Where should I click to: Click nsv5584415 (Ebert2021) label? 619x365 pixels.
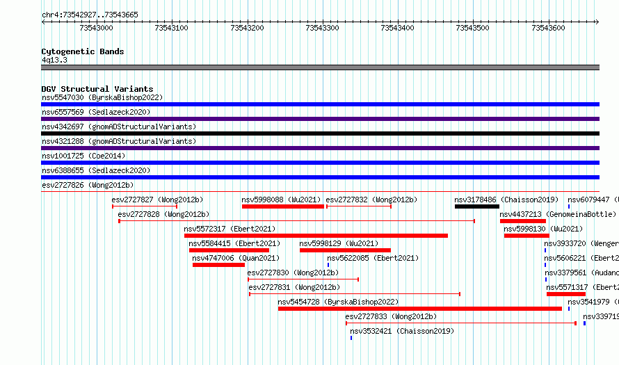click(x=234, y=243)
